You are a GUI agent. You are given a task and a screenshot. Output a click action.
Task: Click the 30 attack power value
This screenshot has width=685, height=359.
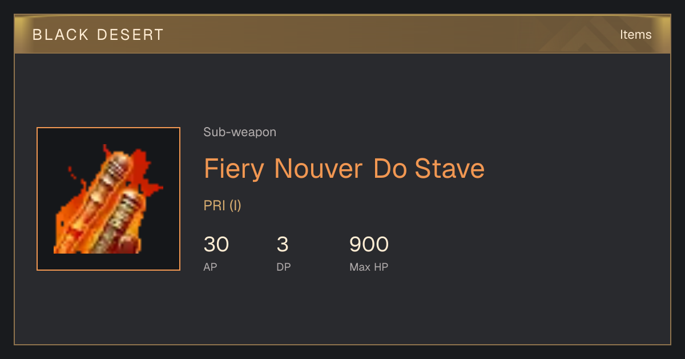216,244
